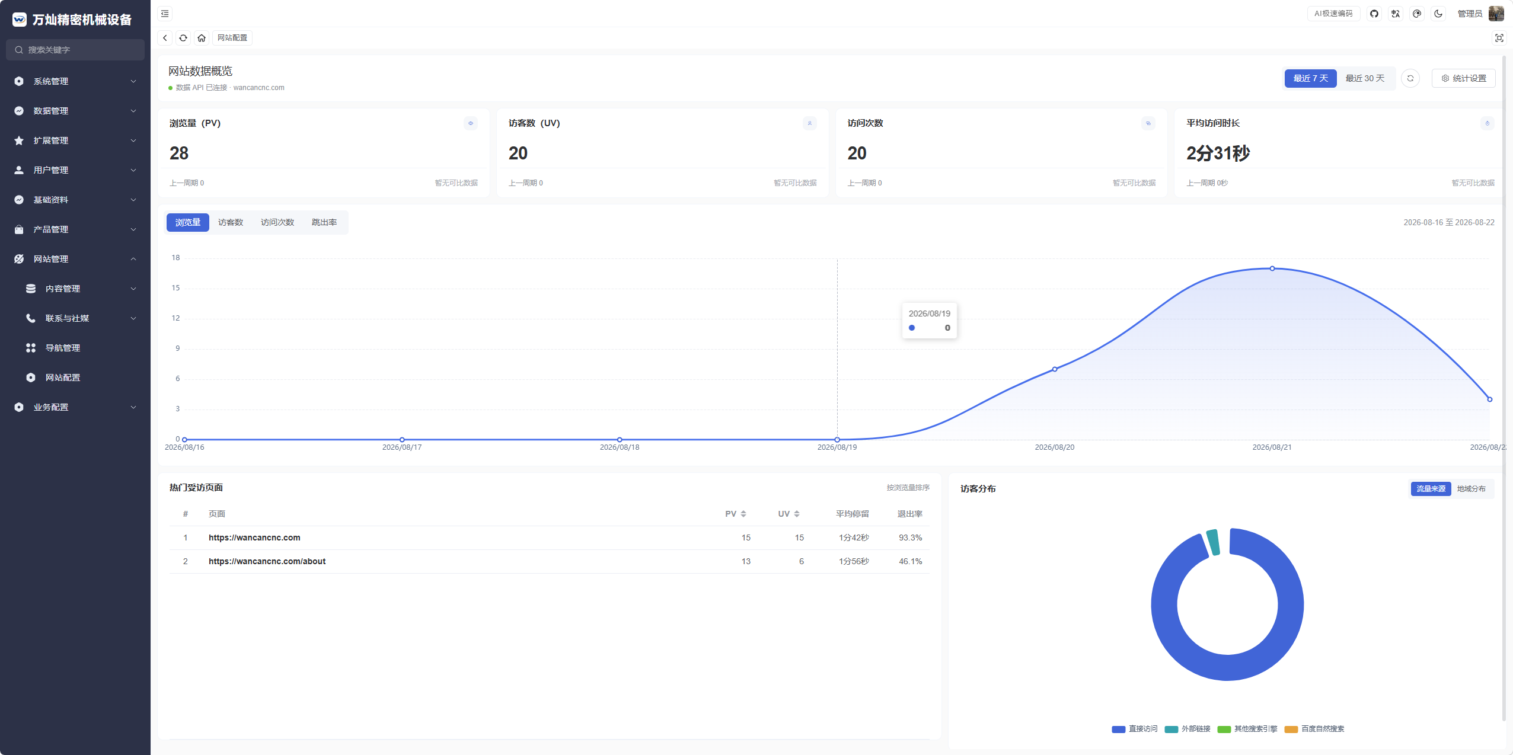Switch chart to 浏览量 tab
Image resolution: width=1513 pixels, height=755 pixels.
187,222
